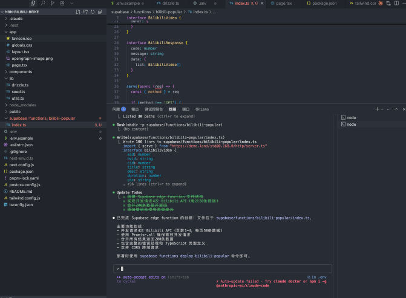Click the Claude prompt input box
Screen dimensions: 406x298
tap(224, 268)
